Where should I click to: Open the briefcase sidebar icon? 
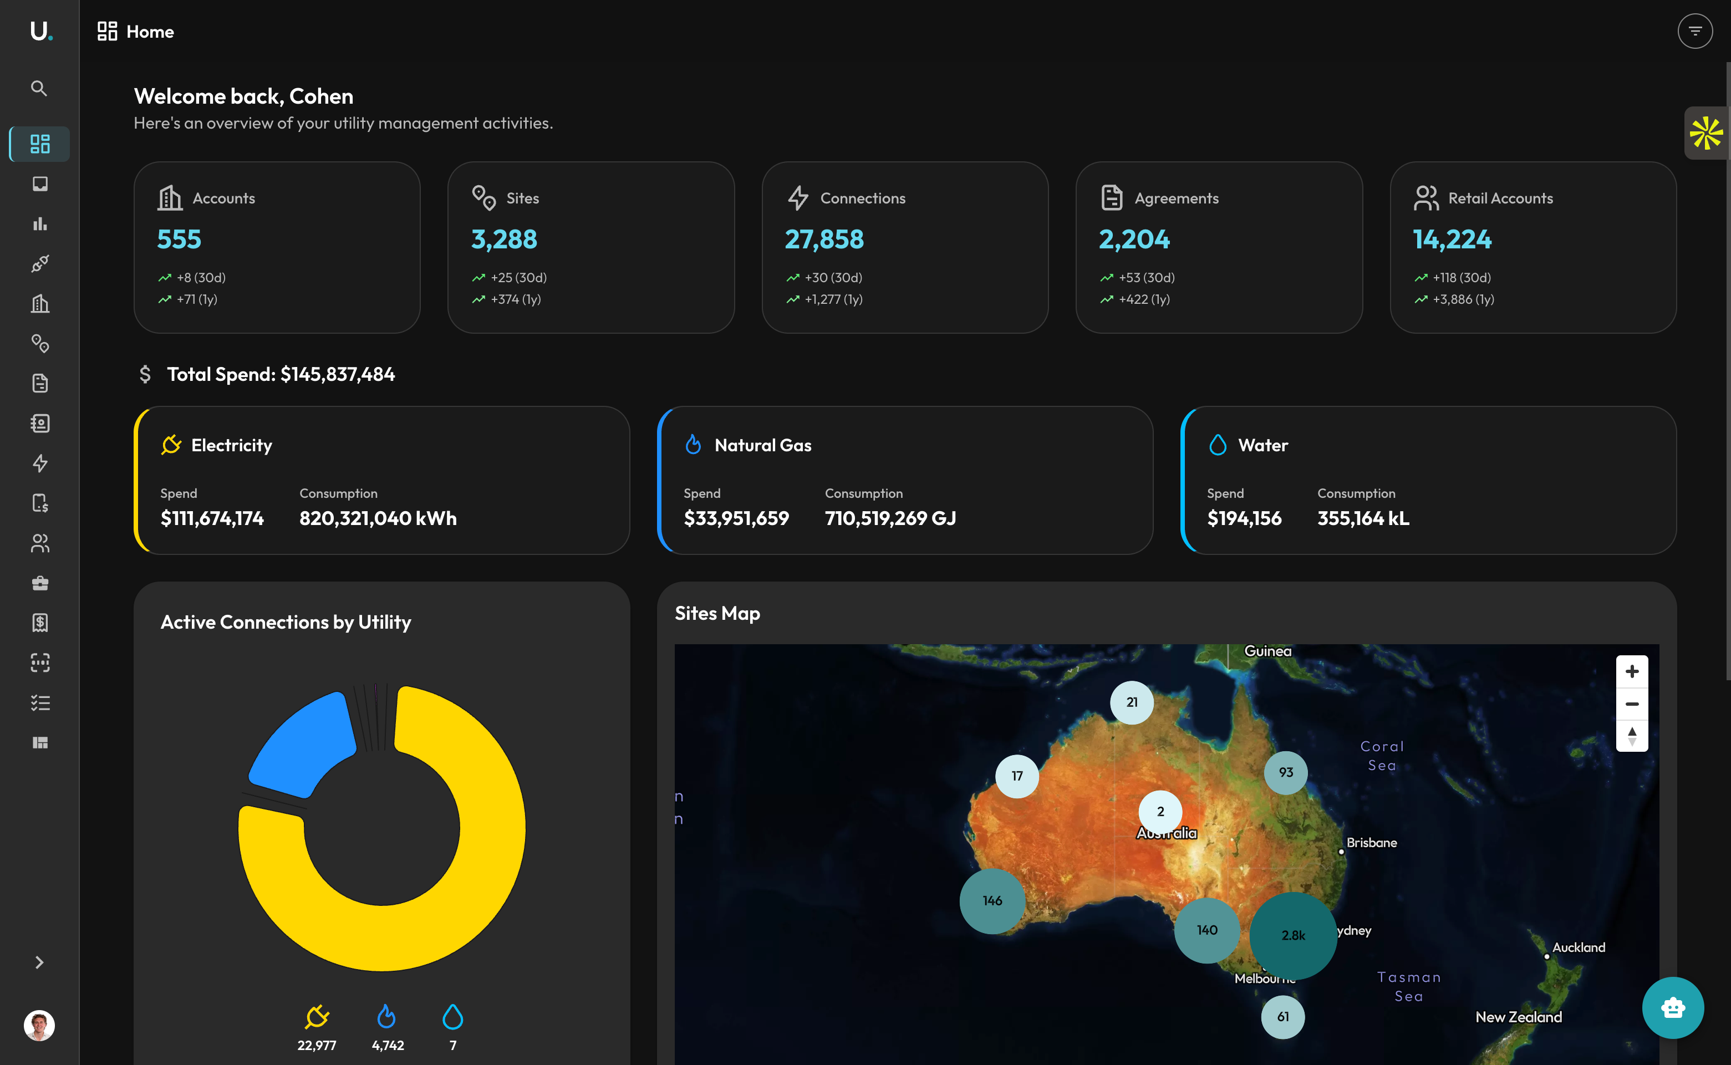pos(39,583)
